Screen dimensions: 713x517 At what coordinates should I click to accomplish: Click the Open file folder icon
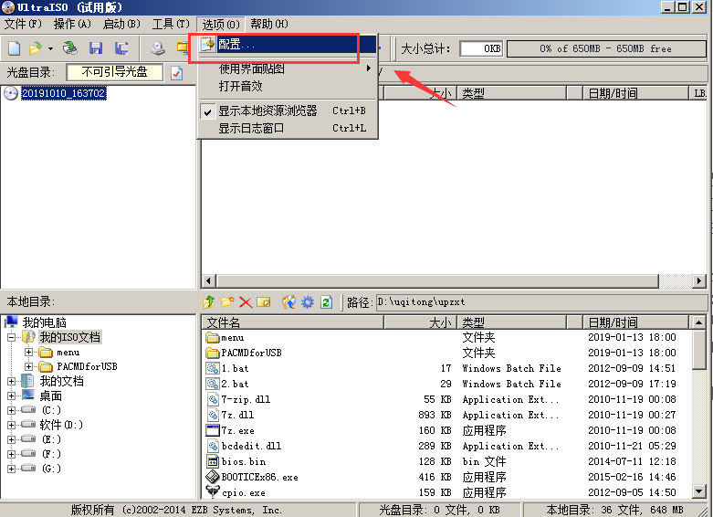[x=36, y=48]
